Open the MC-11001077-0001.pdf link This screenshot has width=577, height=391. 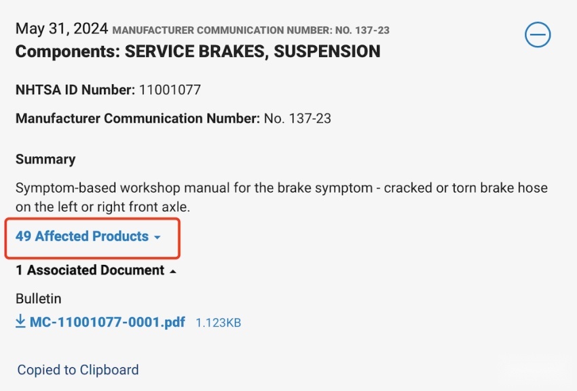[x=107, y=322]
